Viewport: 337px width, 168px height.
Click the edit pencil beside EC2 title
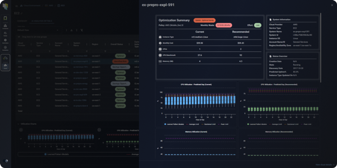pos(22,13)
